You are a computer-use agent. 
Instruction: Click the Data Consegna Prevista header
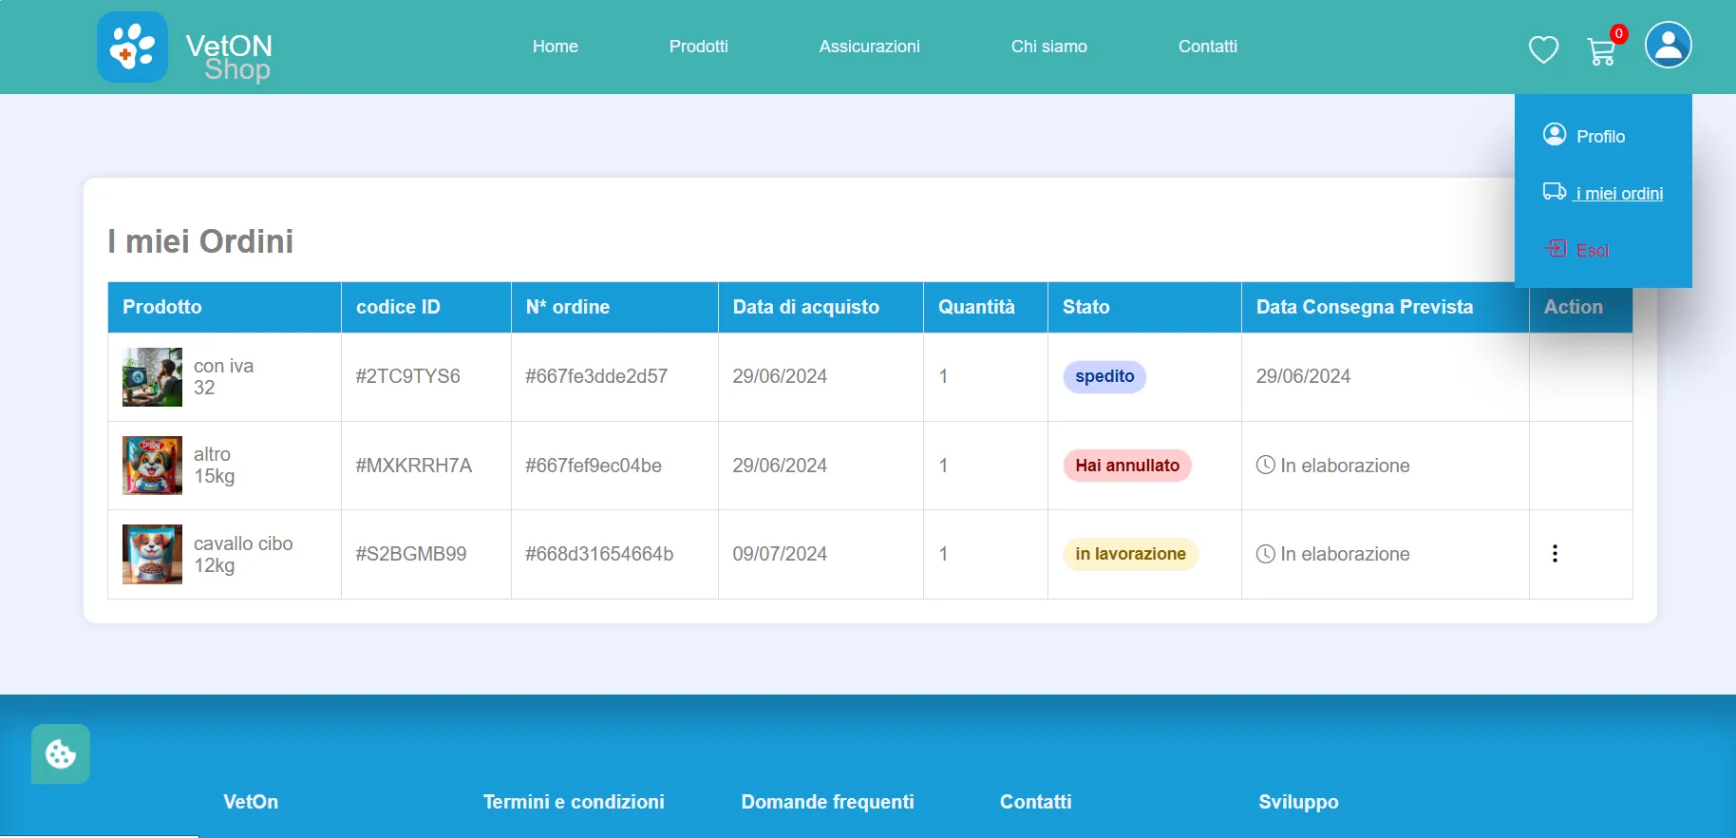tap(1385, 307)
